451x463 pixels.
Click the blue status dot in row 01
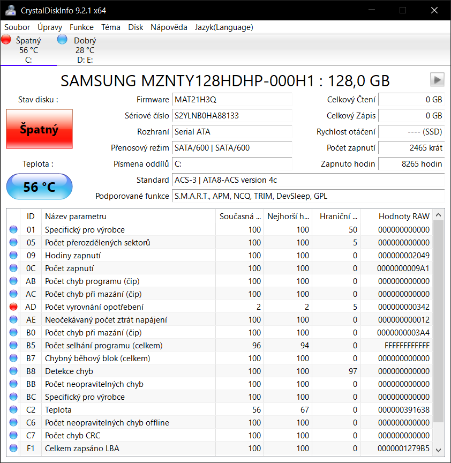pyautogui.click(x=13, y=230)
